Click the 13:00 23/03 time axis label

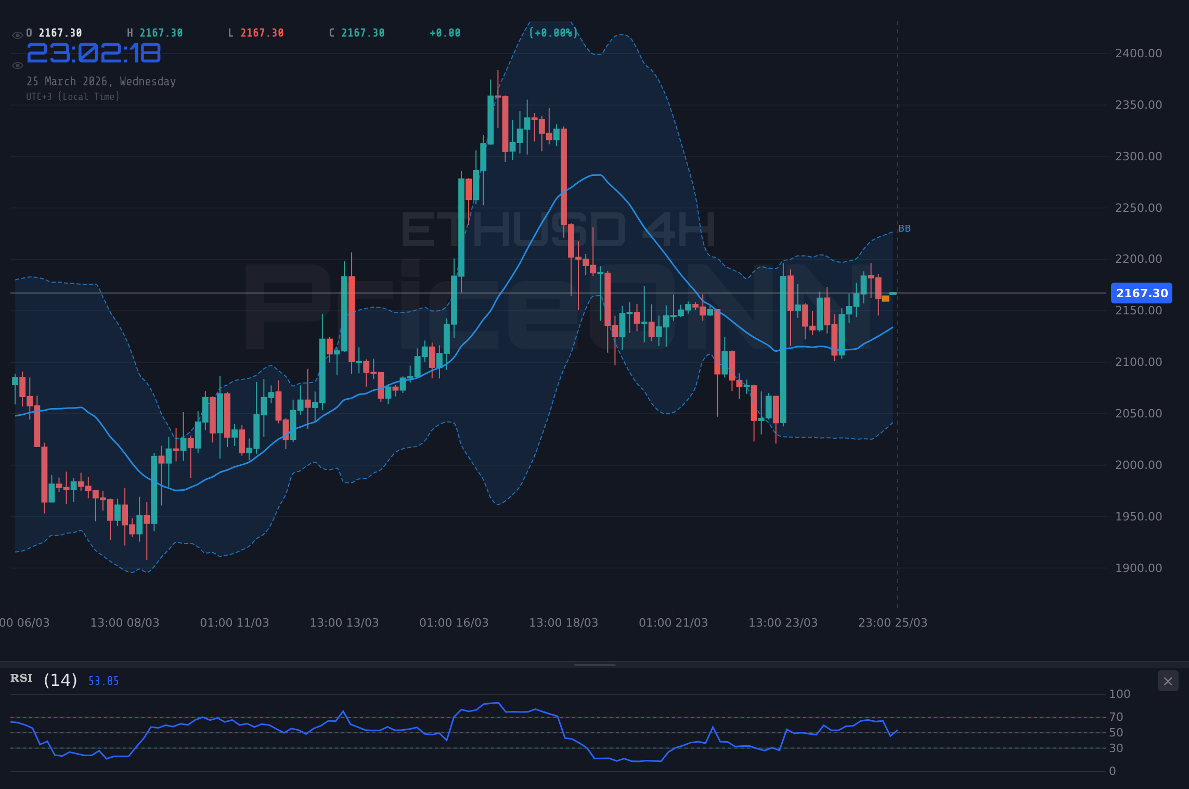click(783, 622)
